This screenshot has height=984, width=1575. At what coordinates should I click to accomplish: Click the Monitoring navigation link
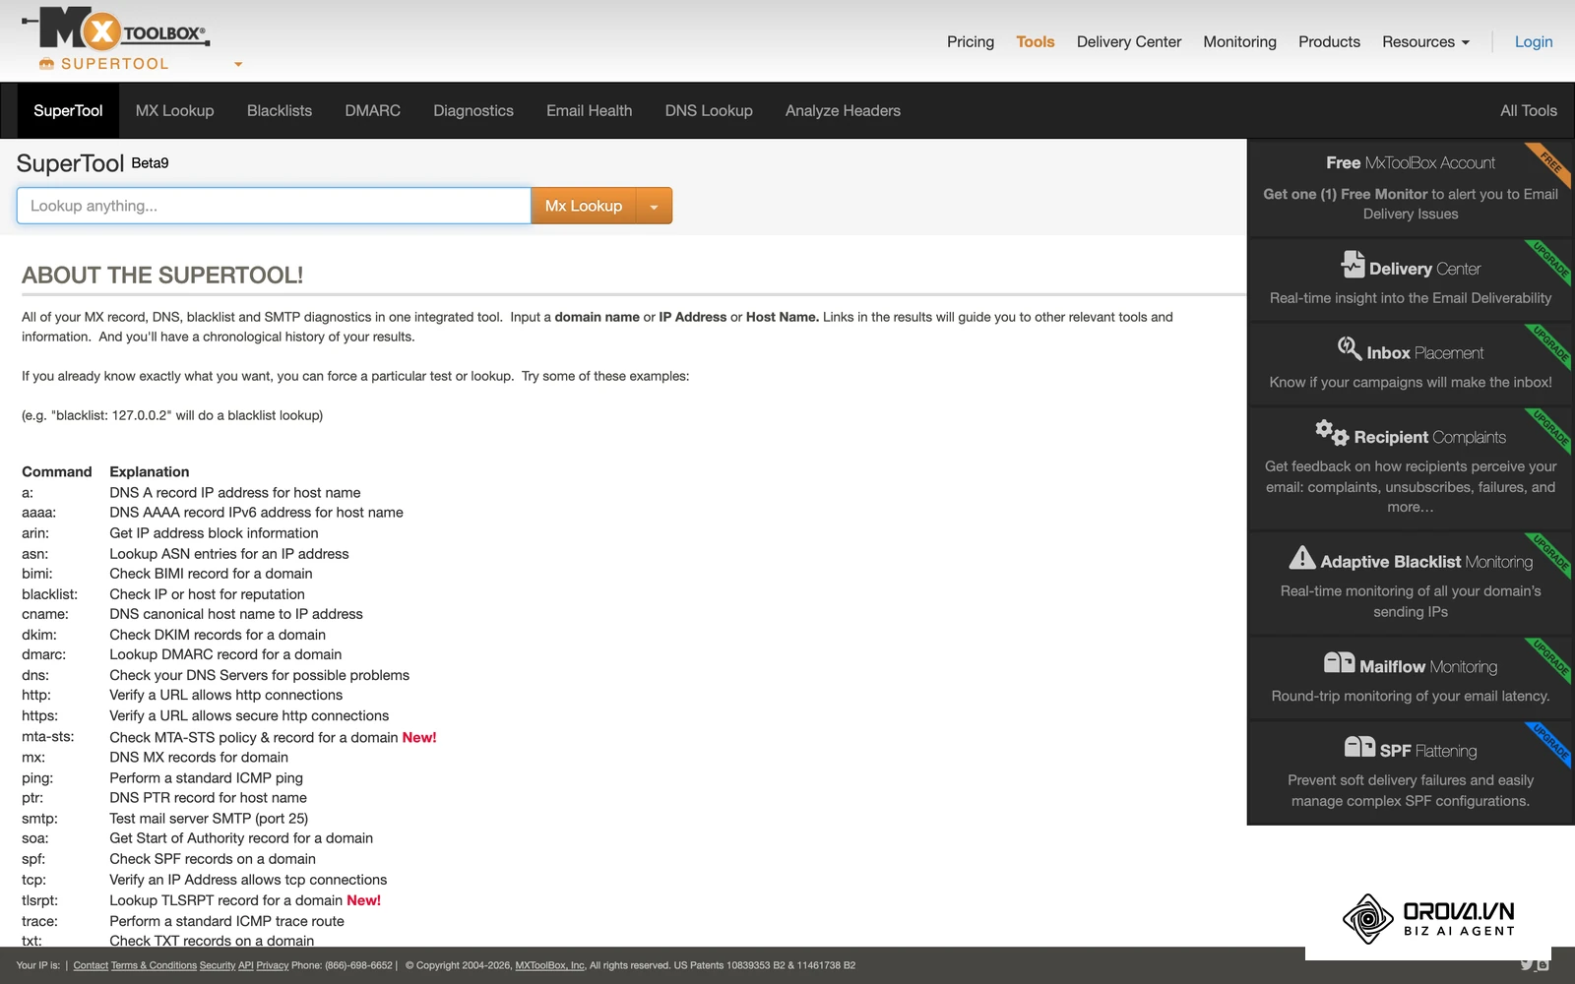coord(1239,41)
